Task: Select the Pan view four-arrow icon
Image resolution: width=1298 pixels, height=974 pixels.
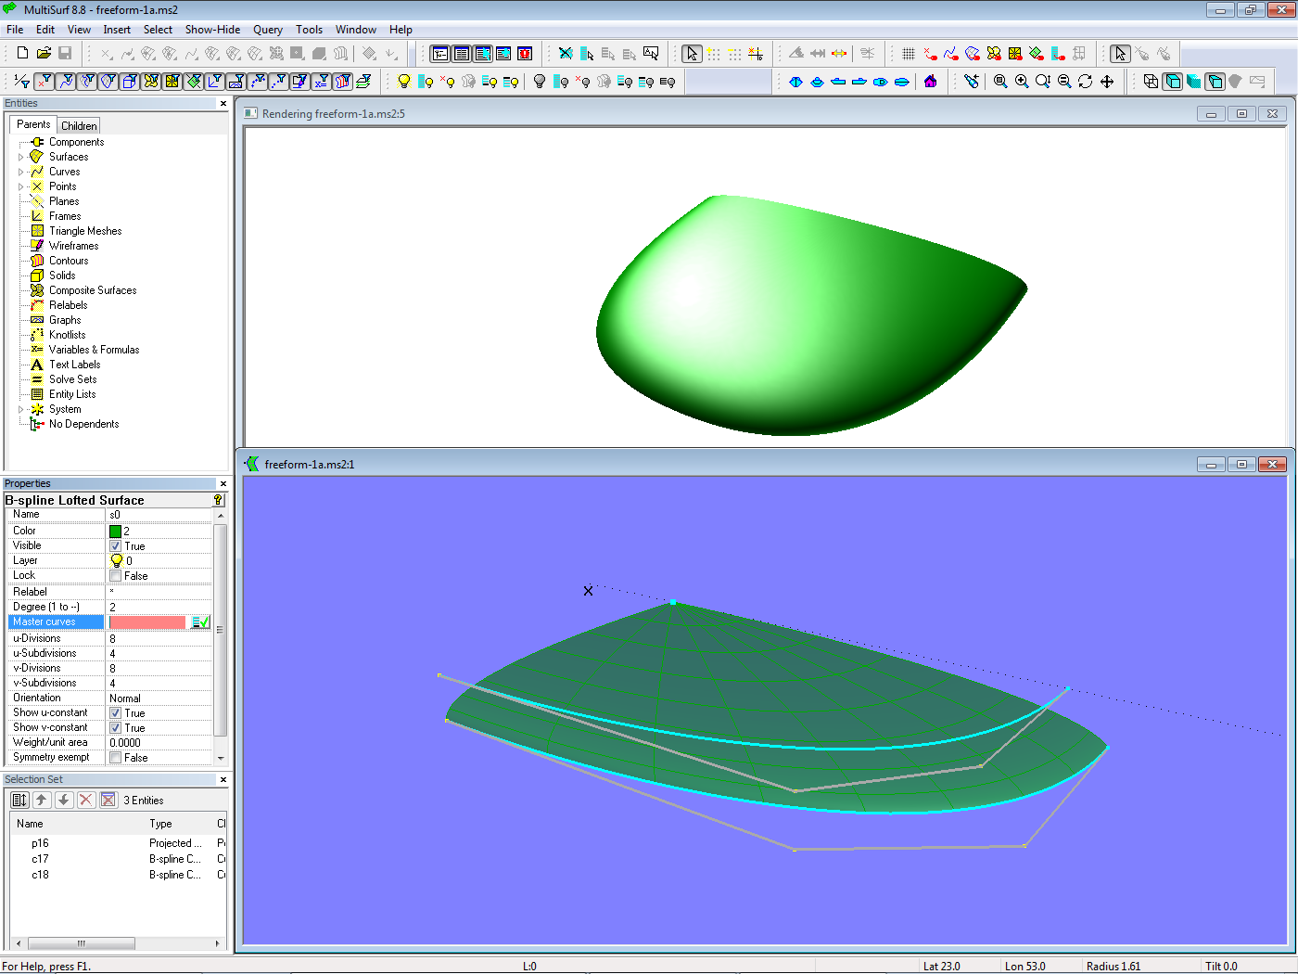Action: pyautogui.click(x=1107, y=82)
